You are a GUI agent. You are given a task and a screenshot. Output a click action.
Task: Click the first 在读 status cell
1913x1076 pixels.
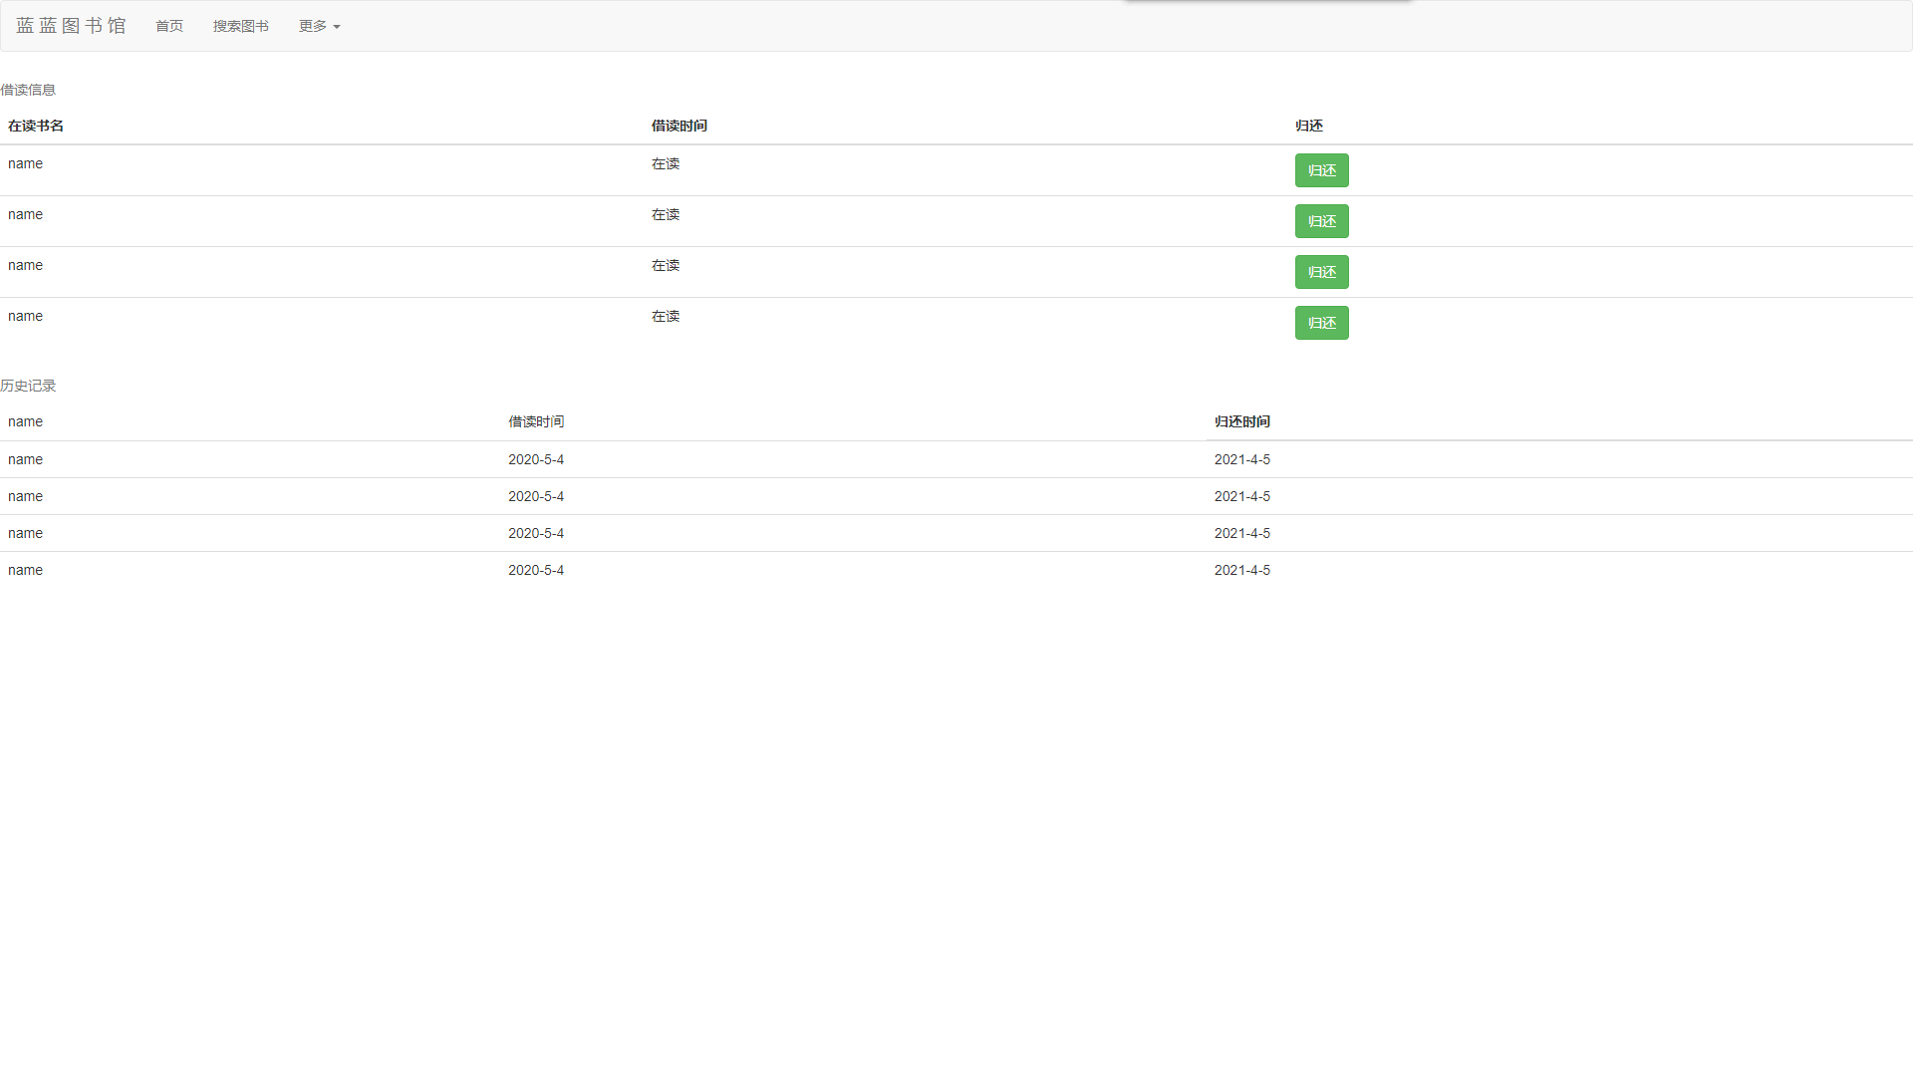click(x=666, y=163)
